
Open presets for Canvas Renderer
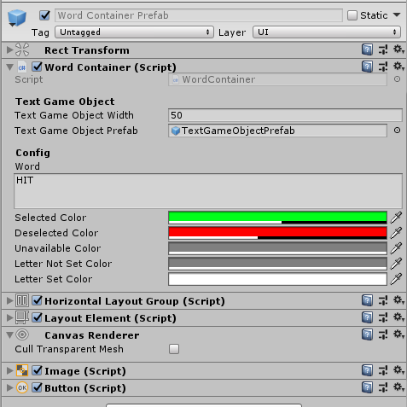[x=383, y=334]
